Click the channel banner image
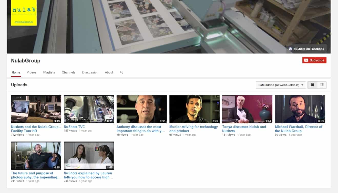This screenshot has height=193, width=338. click(x=169, y=27)
